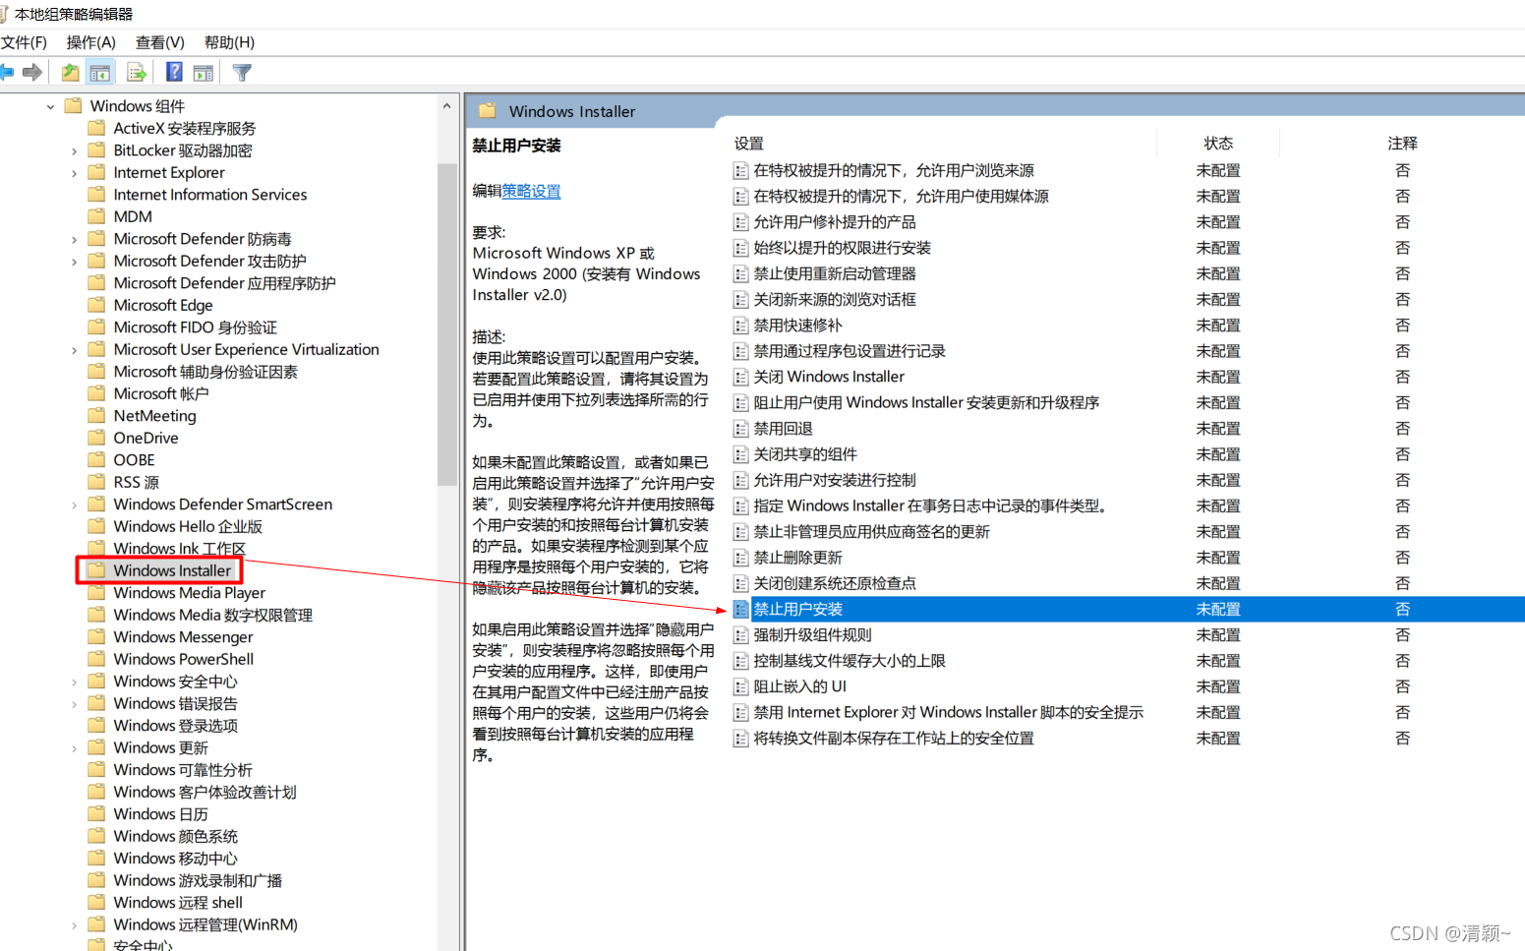Select the Internet Information Services tree item

pyautogui.click(x=209, y=195)
